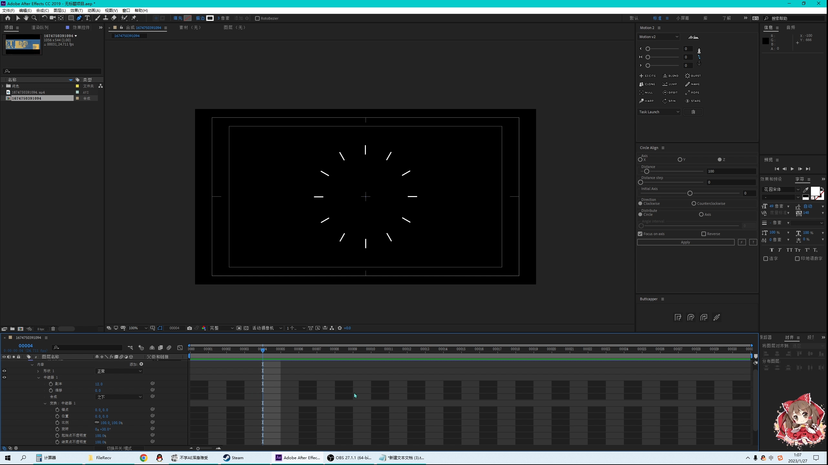Screen dimensions: 828x465
Task: Expand the 形状 1 property group
Action: coord(38,371)
